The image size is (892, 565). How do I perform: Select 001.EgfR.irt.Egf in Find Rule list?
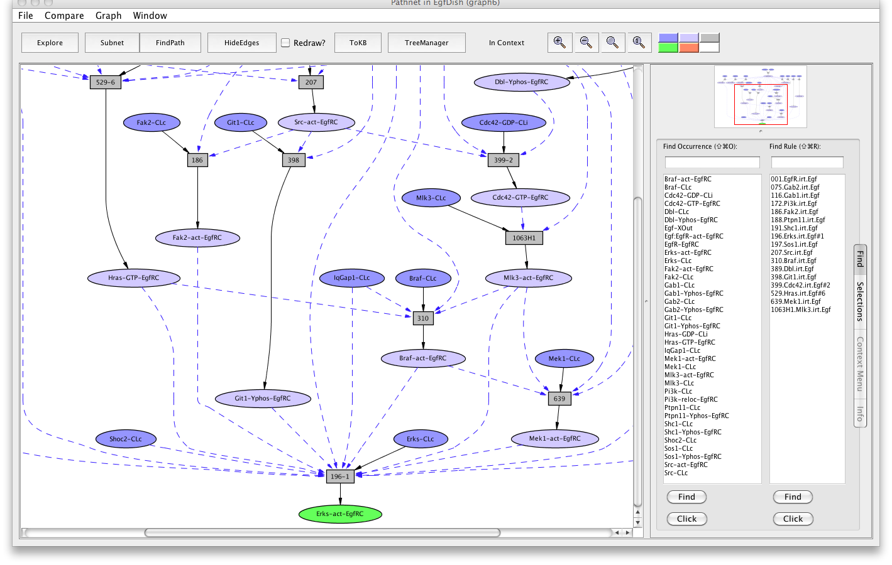(x=795, y=179)
